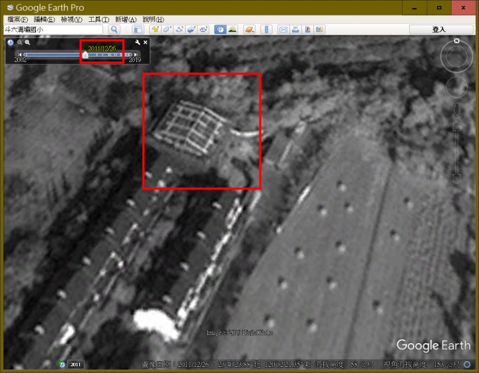The image size is (479, 373).
Task: Click the email envelope icon
Action: (283, 30)
